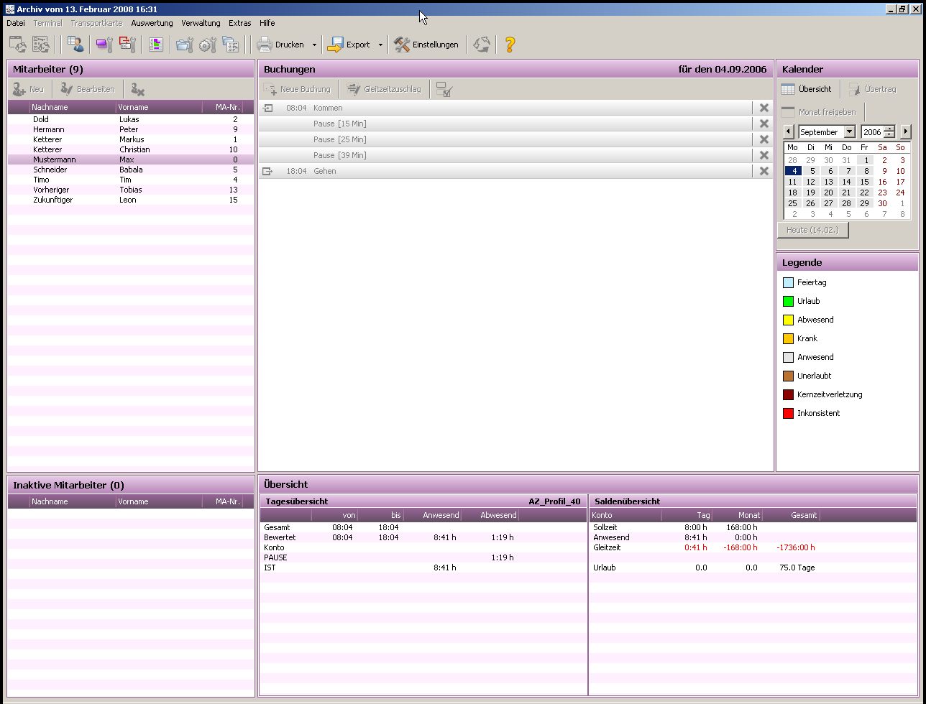Click the Gleitzeitzuschlag button
The image size is (926, 704).
[383, 90]
